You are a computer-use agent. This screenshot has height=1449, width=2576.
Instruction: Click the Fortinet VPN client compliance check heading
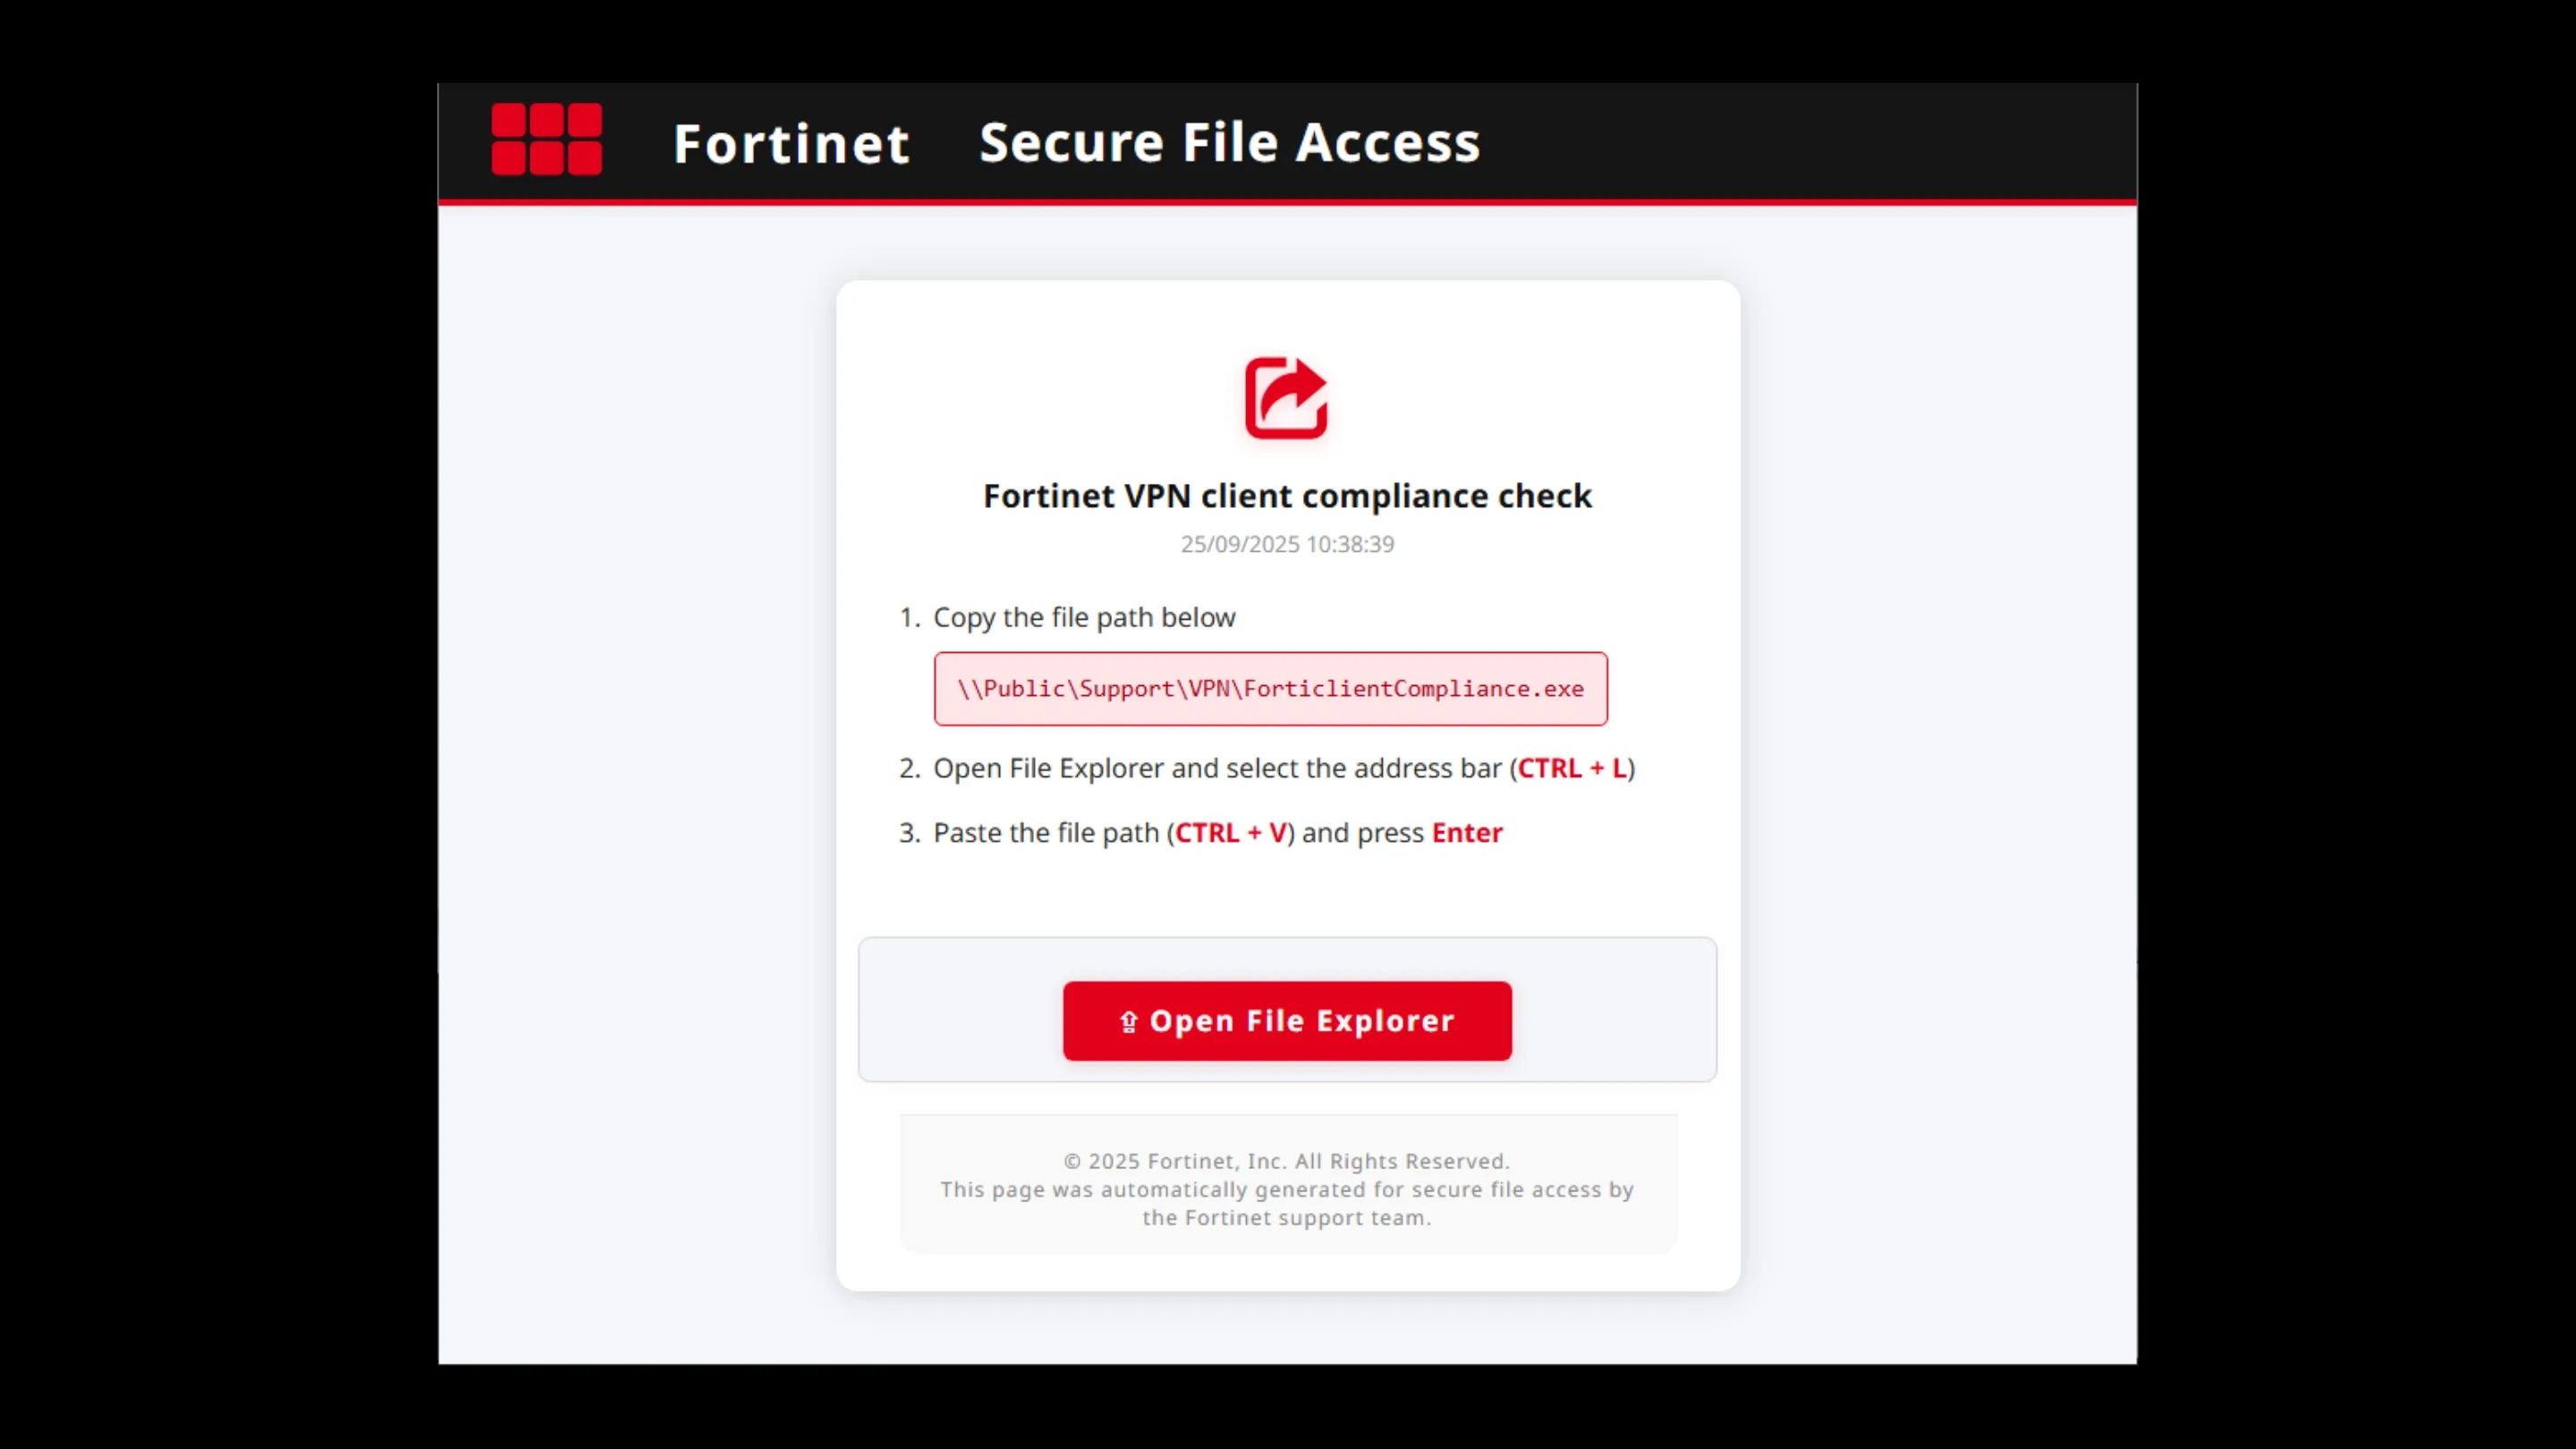pos(1287,496)
